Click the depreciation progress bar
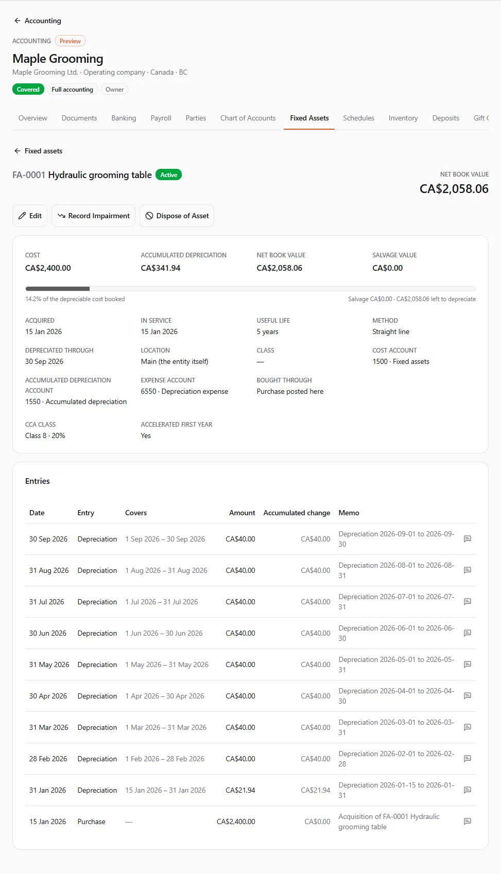 pyautogui.click(x=250, y=289)
